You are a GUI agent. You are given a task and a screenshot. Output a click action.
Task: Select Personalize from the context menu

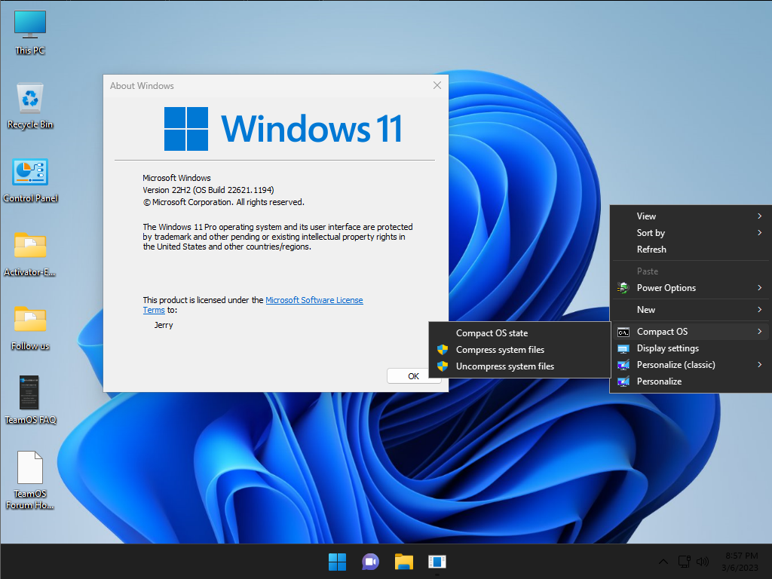pos(691,381)
